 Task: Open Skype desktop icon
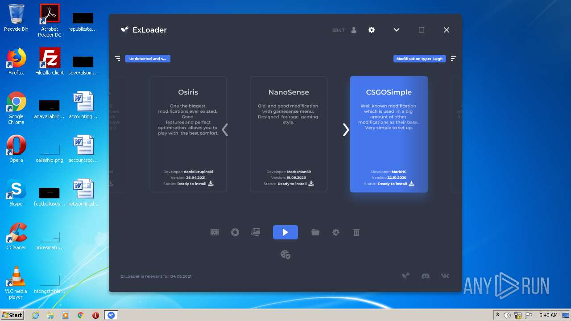pyautogui.click(x=16, y=193)
